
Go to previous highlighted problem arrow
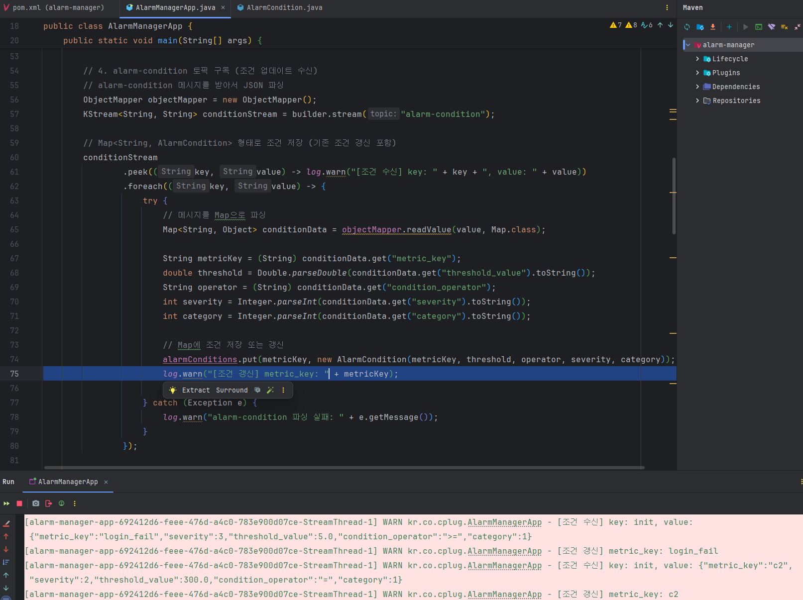point(660,25)
